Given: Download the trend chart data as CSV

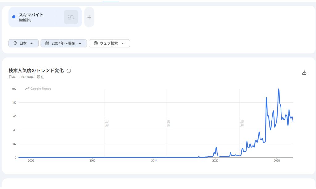Looking at the screenshot, I should click(304, 73).
